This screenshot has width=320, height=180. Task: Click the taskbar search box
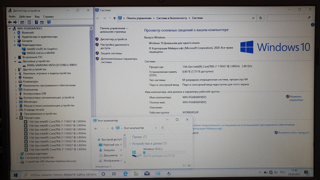60,175
